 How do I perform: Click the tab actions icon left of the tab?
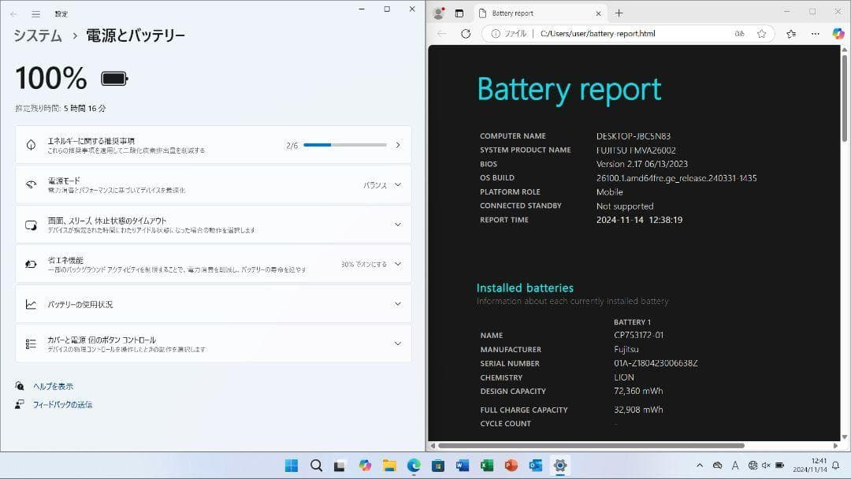(x=460, y=13)
